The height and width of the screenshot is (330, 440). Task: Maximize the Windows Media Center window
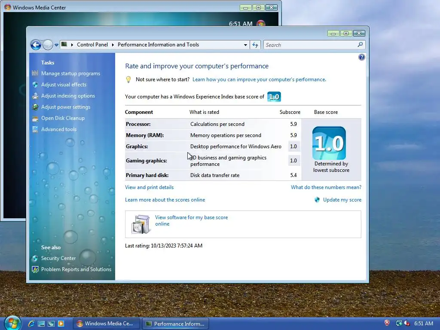click(x=258, y=8)
